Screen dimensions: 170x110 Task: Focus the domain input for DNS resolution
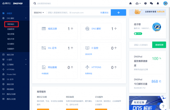(x=73, y=13)
